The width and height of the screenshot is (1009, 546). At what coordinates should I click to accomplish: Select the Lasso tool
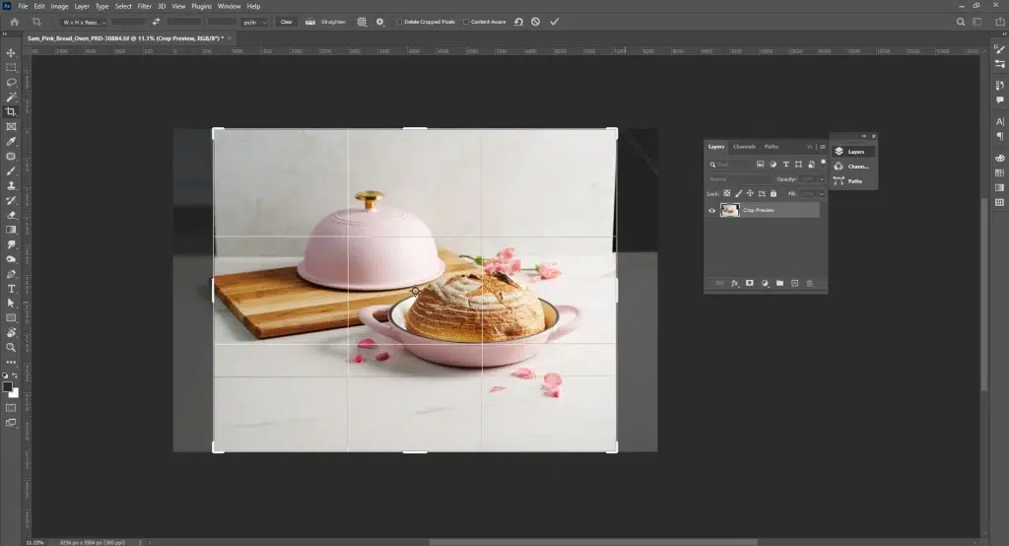tap(11, 83)
